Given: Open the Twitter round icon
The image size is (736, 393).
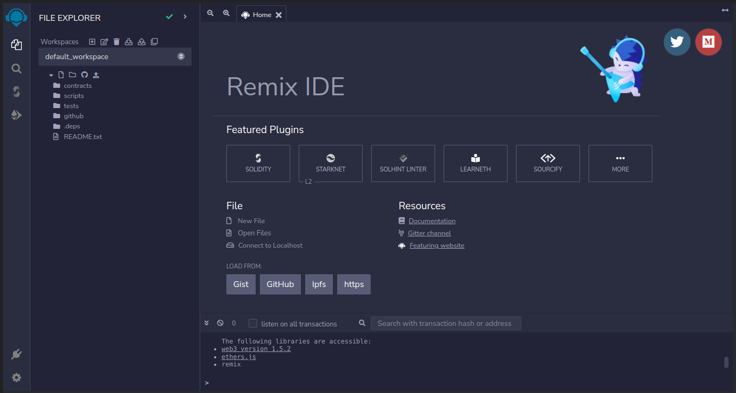Looking at the screenshot, I should tap(677, 42).
